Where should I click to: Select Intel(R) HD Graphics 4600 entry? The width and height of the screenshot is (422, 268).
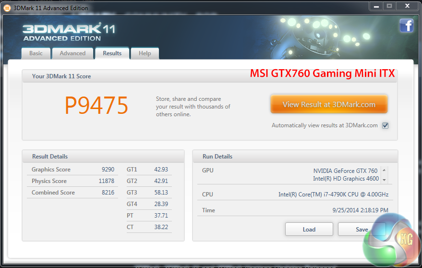tap(346, 179)
